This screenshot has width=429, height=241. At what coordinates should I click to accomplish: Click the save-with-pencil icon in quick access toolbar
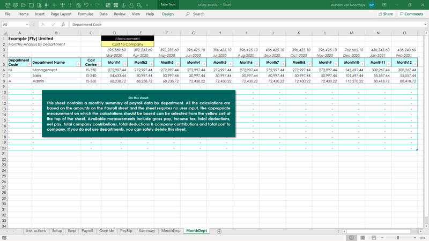point(16,5)
